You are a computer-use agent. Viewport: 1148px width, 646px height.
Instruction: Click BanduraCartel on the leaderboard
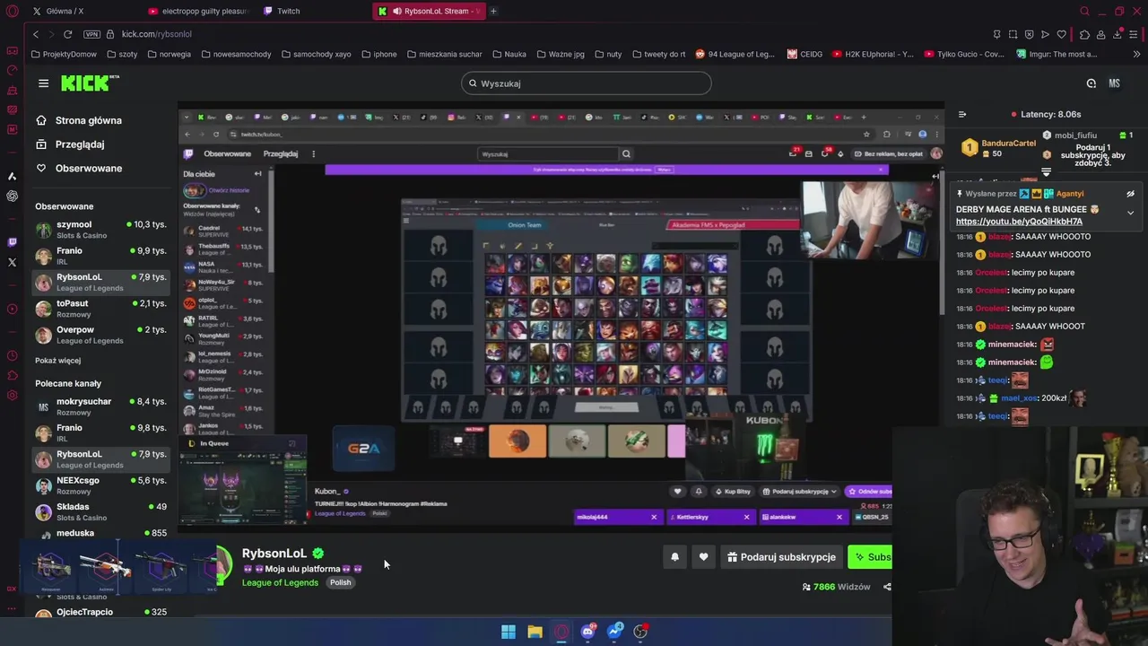click(x=1008, y=144)
